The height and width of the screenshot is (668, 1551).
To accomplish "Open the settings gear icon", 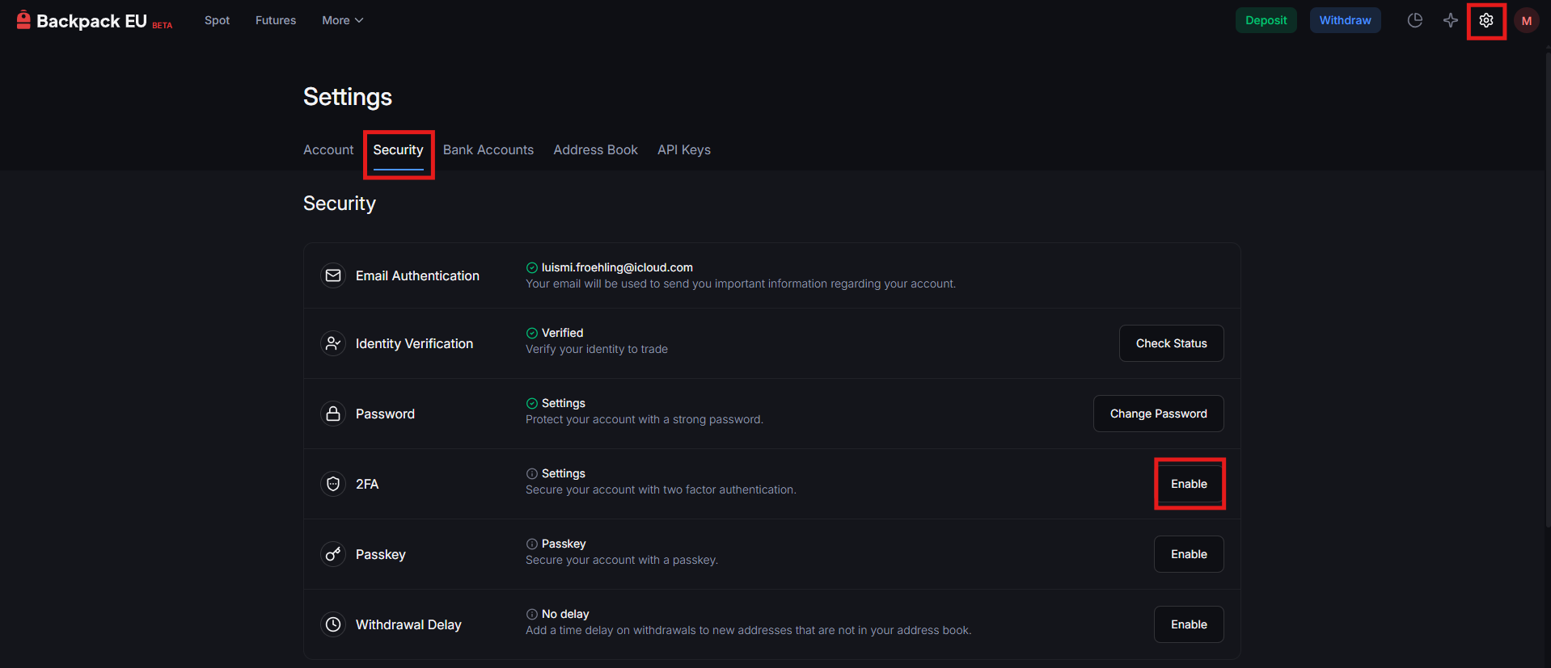I will coord(1485,20).
